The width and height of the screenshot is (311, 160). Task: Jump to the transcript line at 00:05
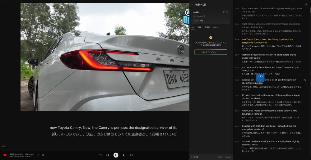click(237, 24)
